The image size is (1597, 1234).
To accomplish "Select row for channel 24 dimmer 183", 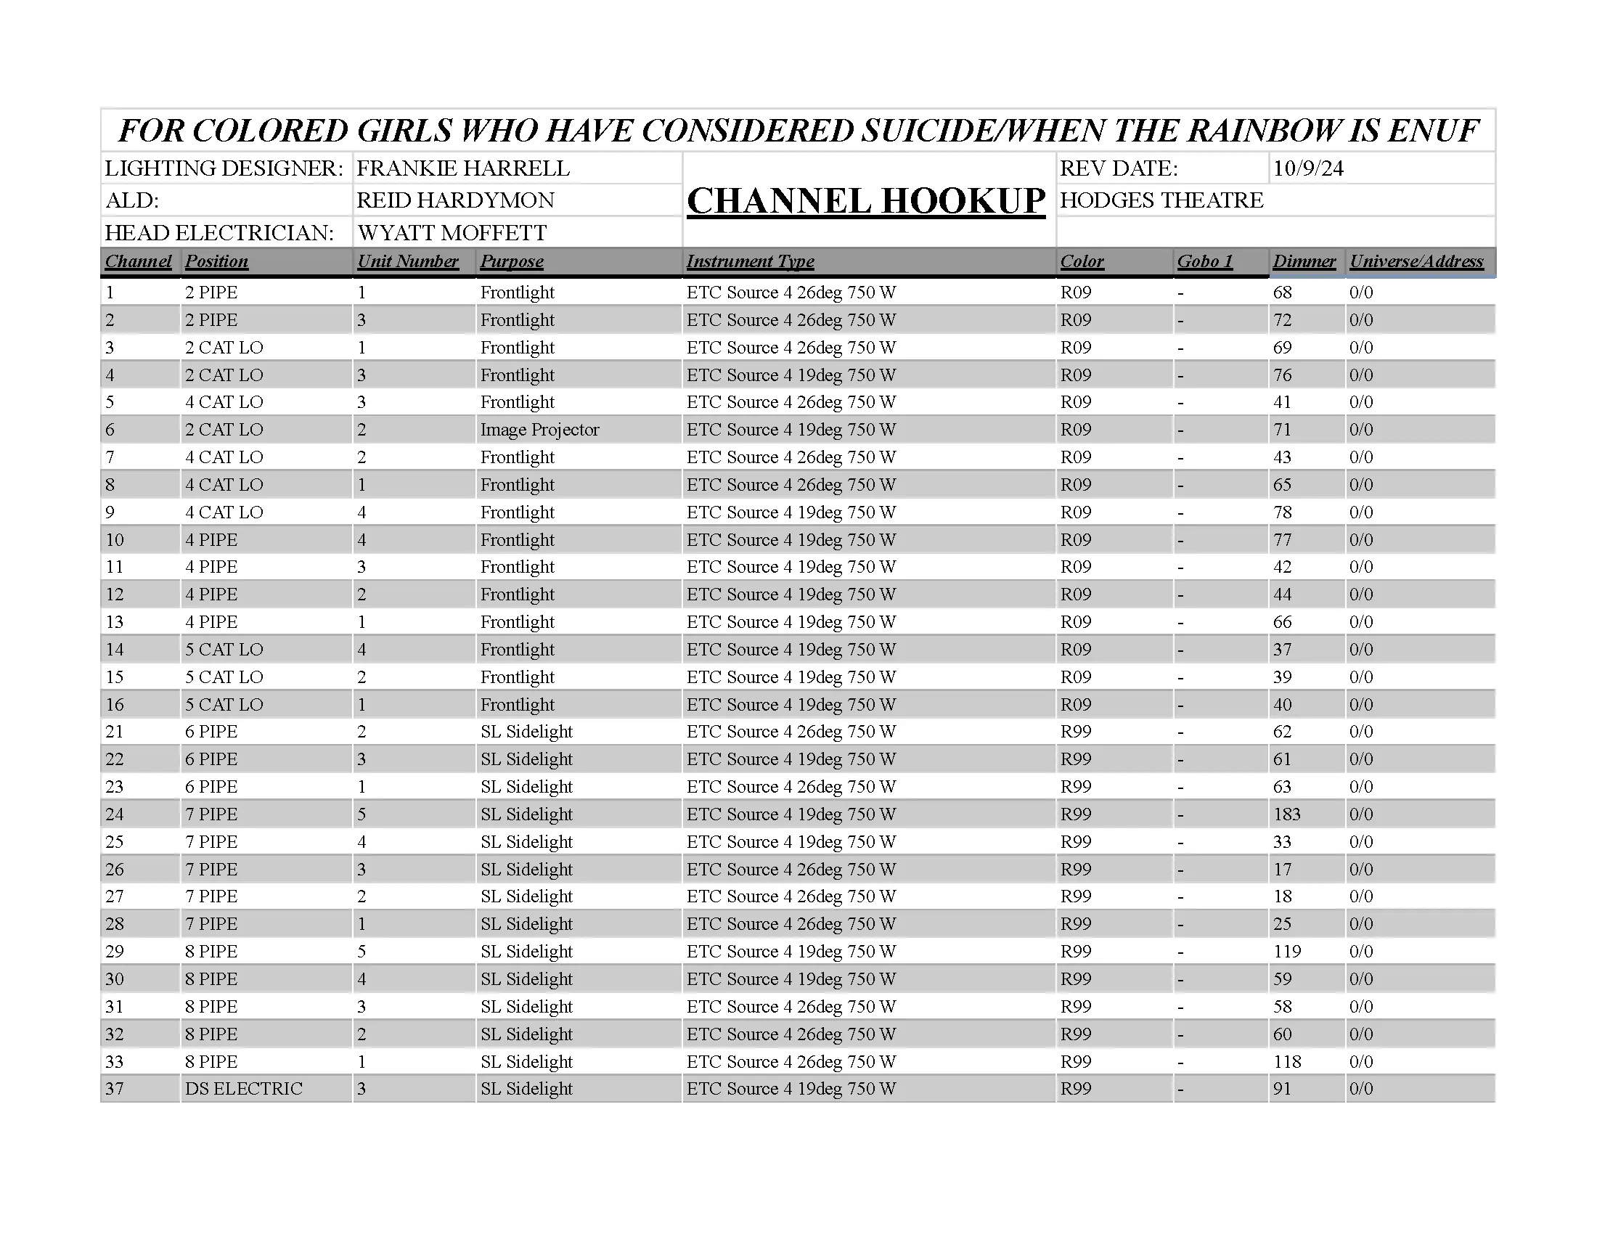I will click(797, 813).
